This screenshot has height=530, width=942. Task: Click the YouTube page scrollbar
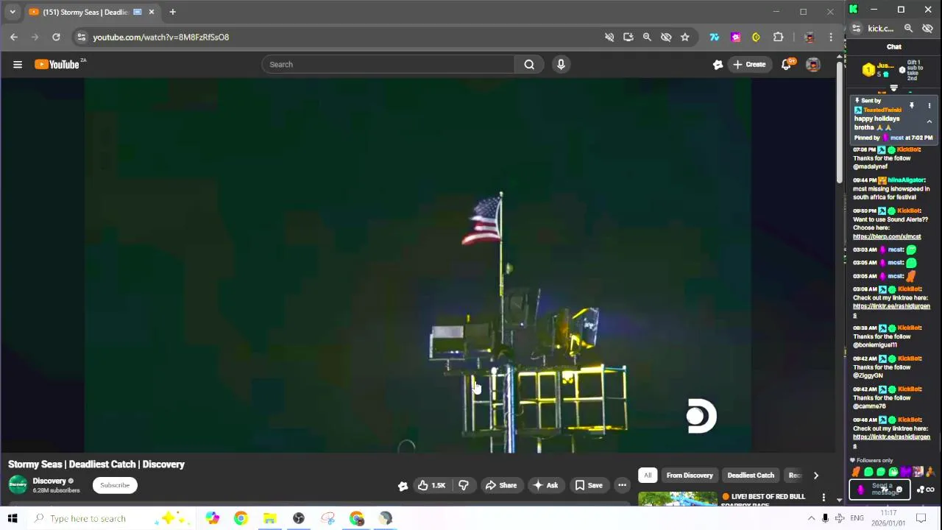(840, 121)
